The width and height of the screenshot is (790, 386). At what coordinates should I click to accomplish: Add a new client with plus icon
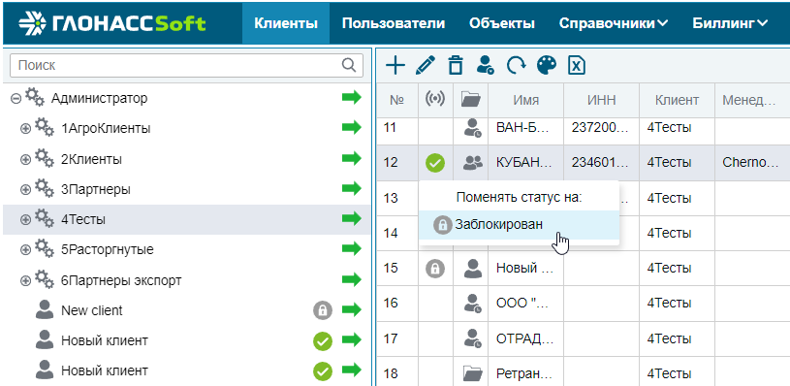tap(395, 66)
